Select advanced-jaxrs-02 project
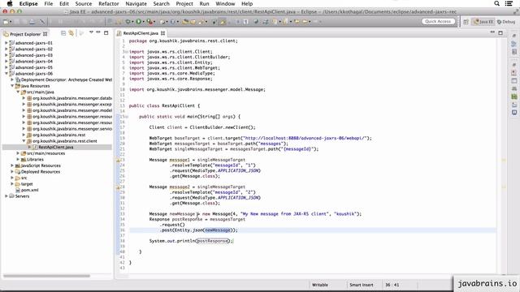520x292 pixels. 33,49
